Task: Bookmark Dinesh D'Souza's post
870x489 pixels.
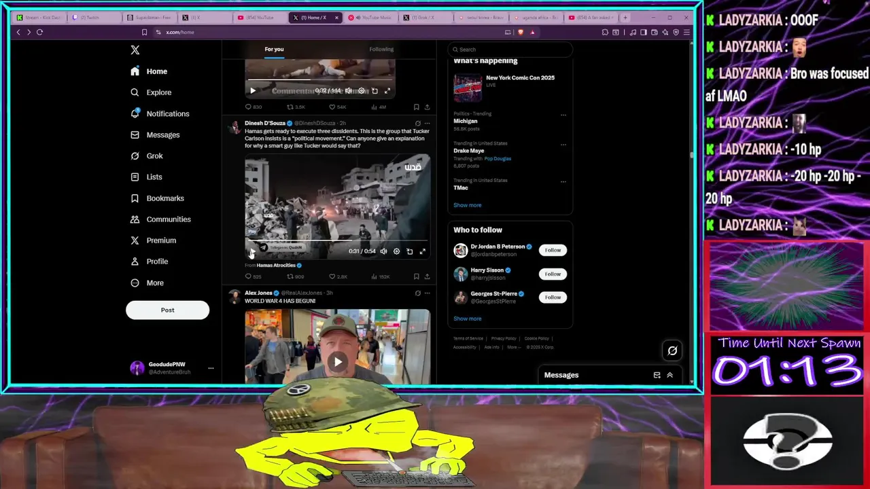Action: coord(416,276)
